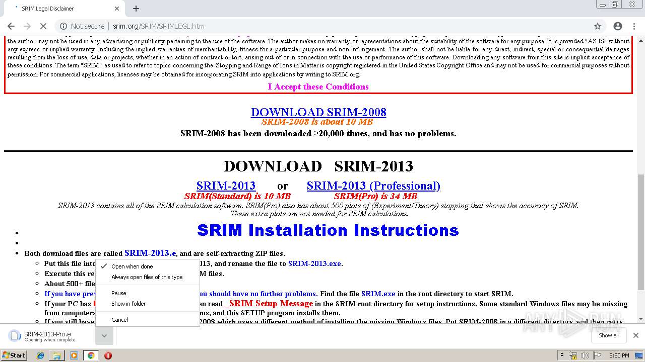Click the SRIM-2013.exe blue text

tap(314, 263)
